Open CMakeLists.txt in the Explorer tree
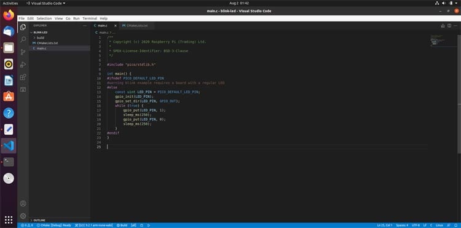 pos(60,43)
